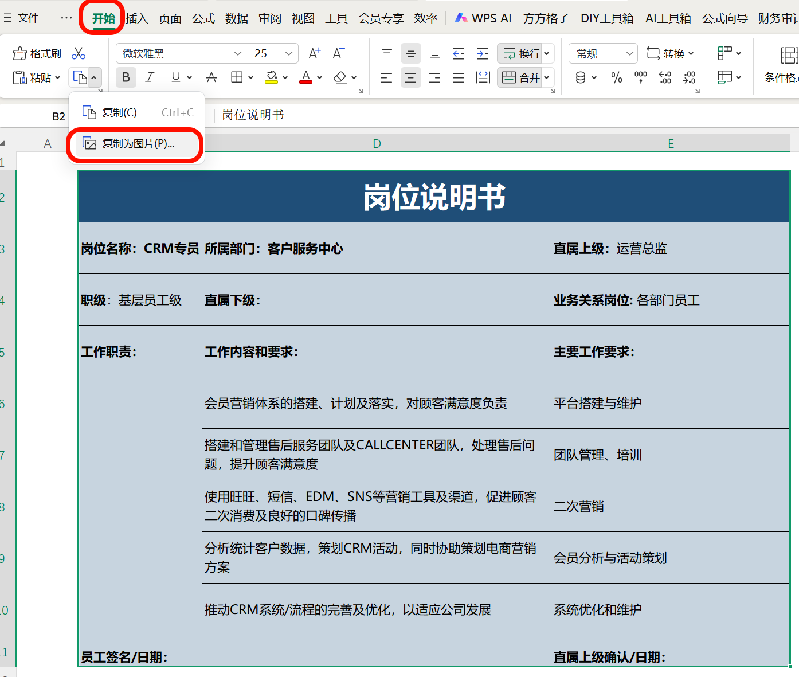Apply strikethrough formatting to the text

pos(211,77)
